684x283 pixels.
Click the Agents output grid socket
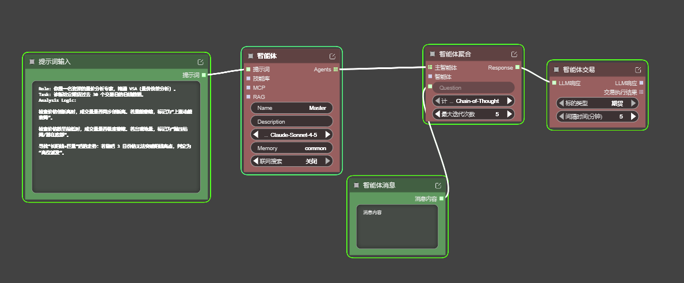(x=335, y=70)
